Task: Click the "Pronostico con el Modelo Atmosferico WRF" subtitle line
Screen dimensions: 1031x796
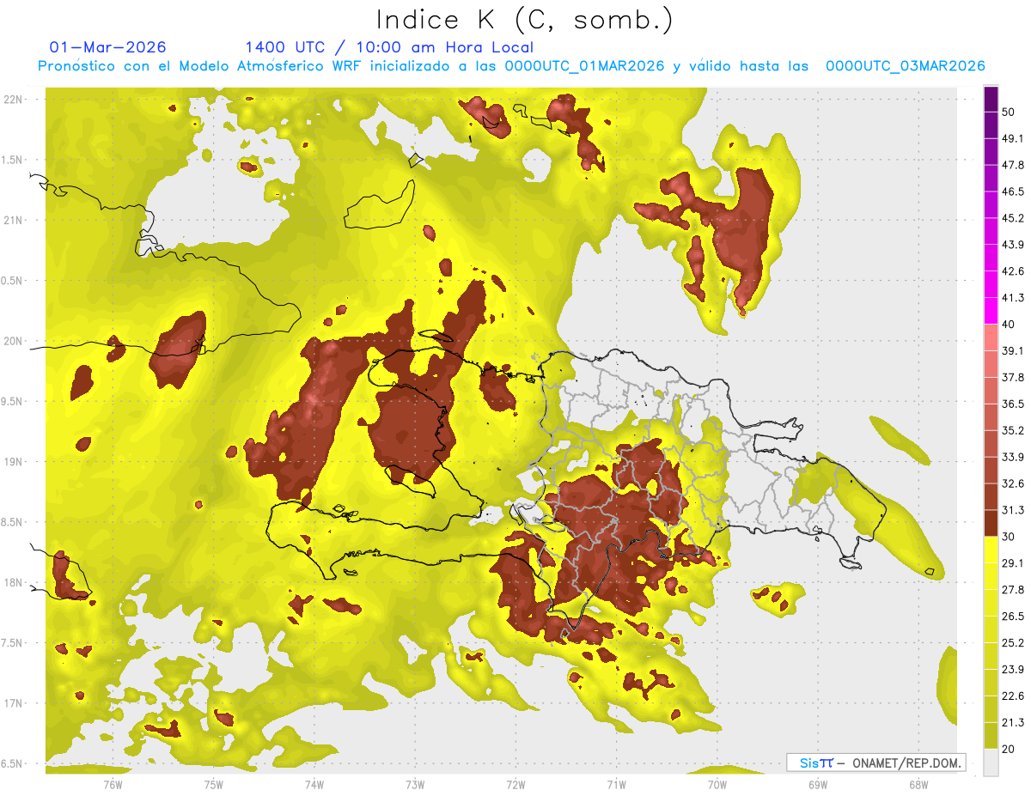Action: [x=511, y=66]
